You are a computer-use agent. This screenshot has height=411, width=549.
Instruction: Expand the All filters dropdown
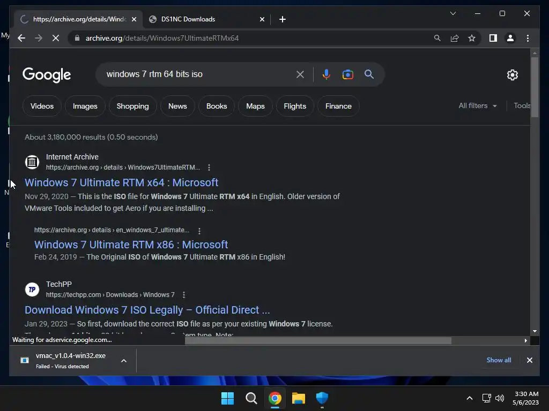click(x=478, y=105)
